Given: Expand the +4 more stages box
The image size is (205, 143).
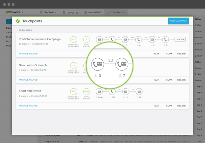Looking at the screenshot, I should tap(180, 39).
